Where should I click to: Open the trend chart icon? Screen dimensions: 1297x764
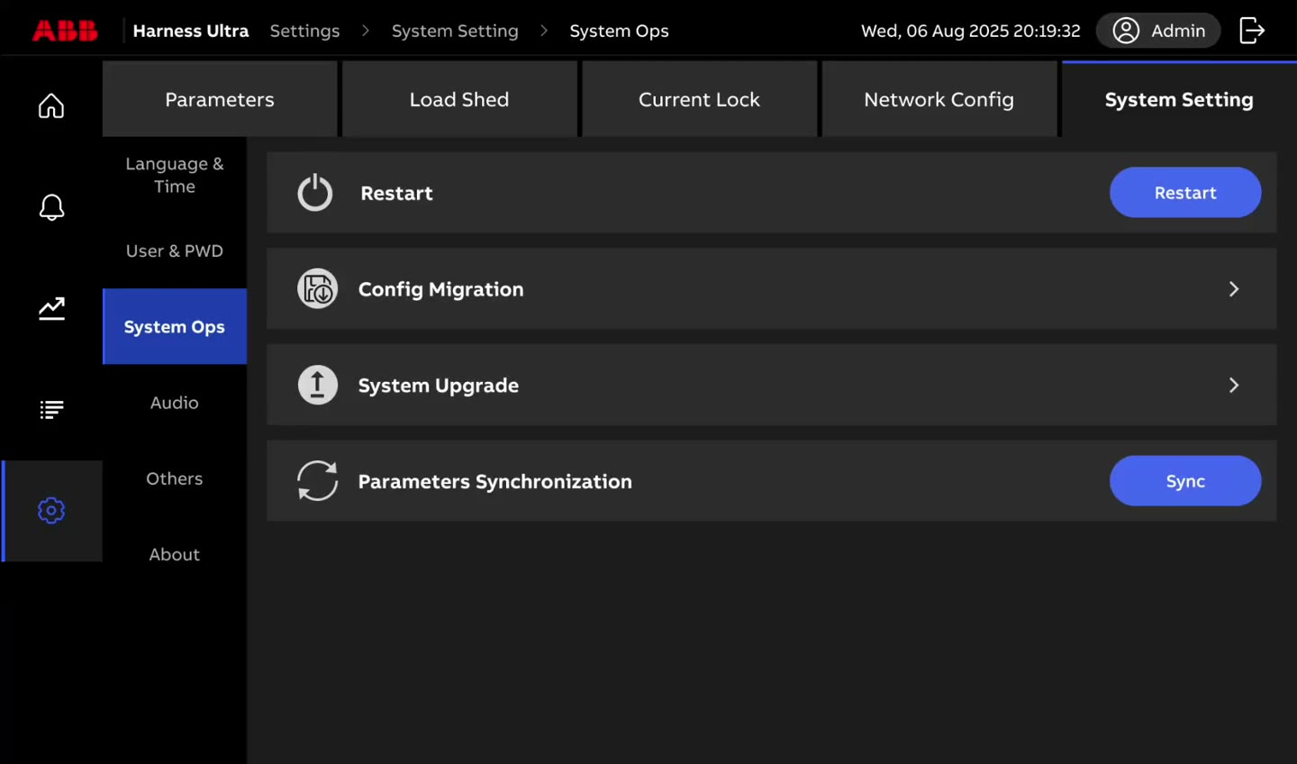coord(51,308)
